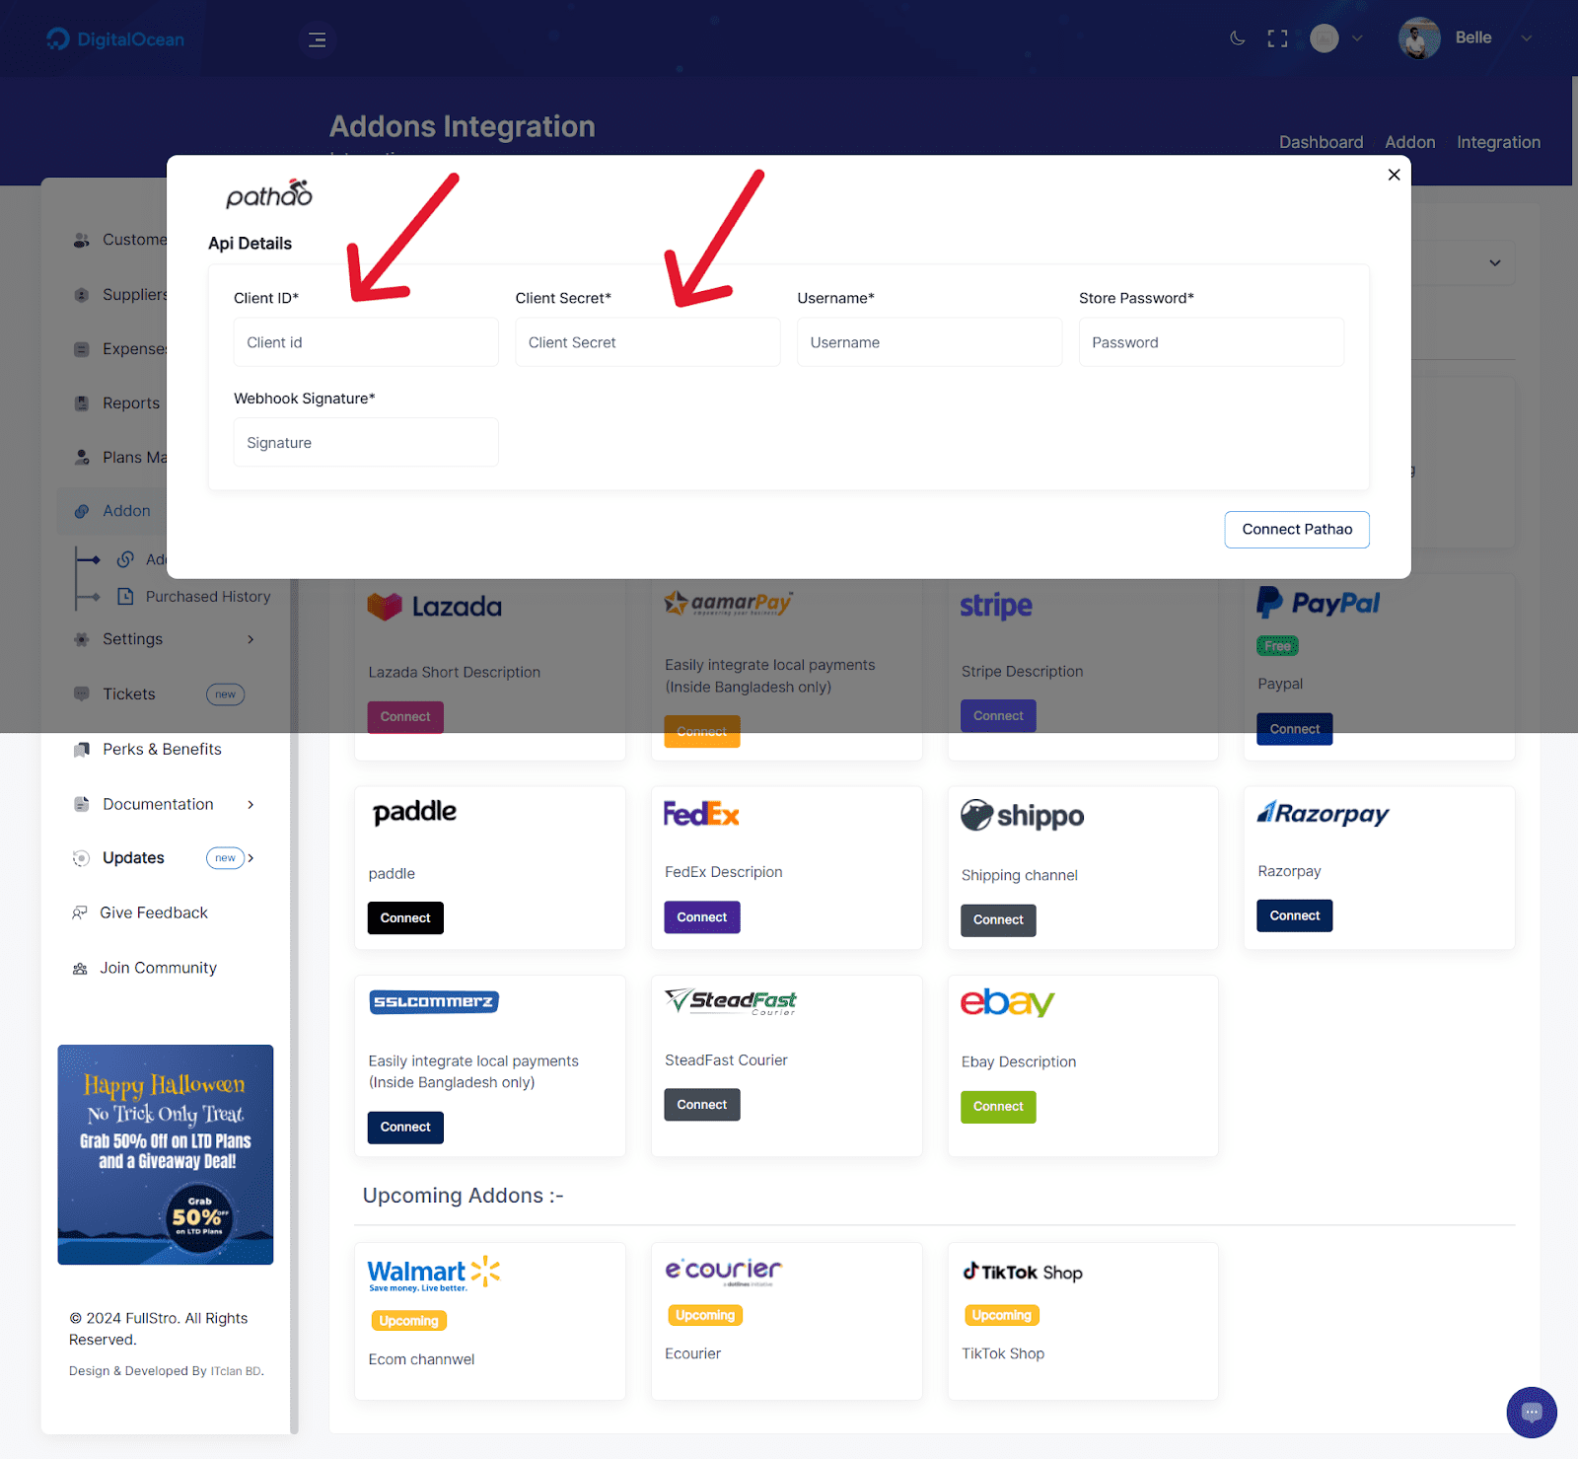The height and width of the screenshot is (1459, 1578).
Task: Connect the paddle addon
Action: (x=405, y=918)
